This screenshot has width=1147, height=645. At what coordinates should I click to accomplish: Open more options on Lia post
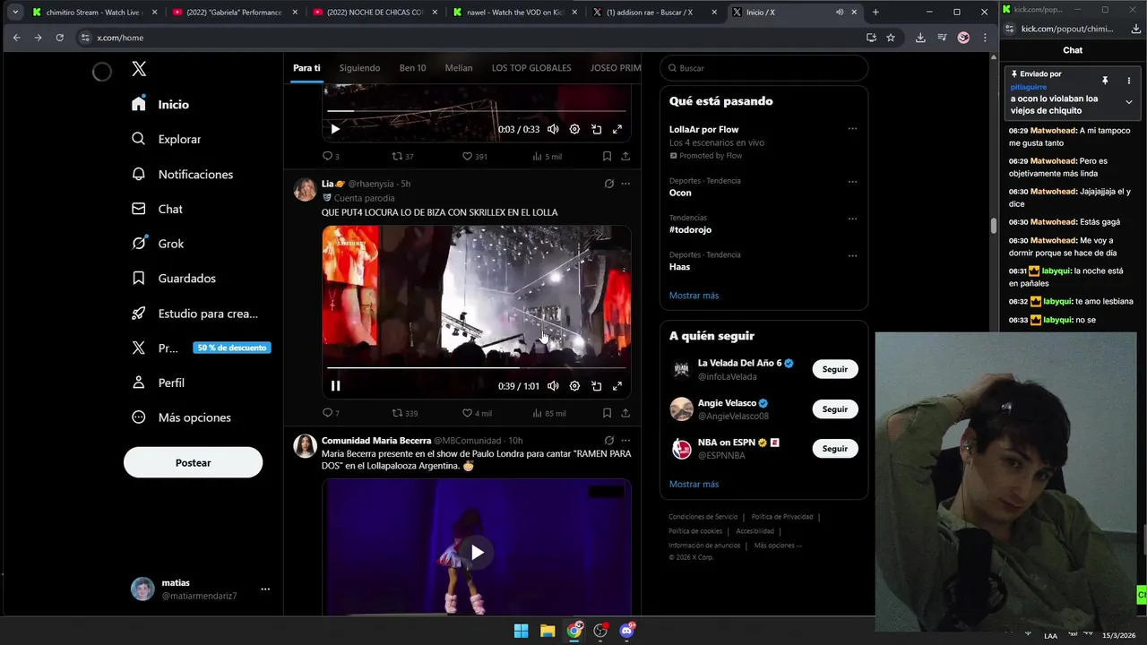(x=625, y=184)
